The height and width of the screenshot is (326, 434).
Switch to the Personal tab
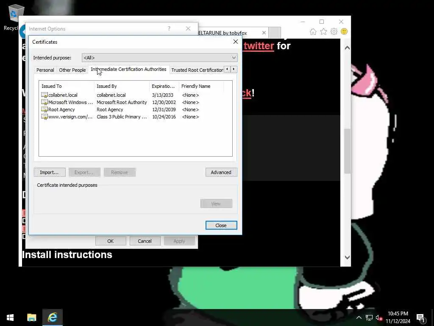click(45, 70)
